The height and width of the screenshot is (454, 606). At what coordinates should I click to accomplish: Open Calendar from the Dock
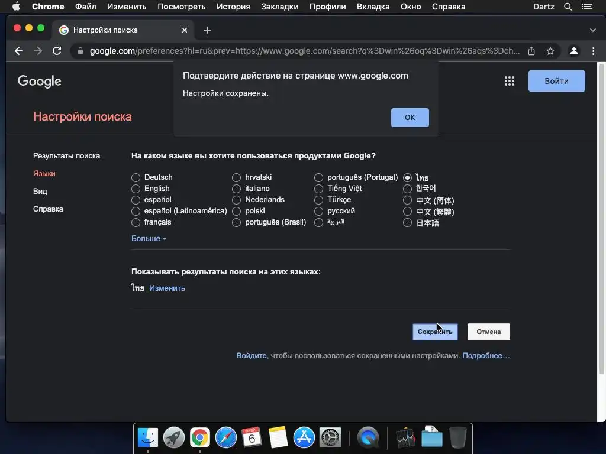click(252, 438)
